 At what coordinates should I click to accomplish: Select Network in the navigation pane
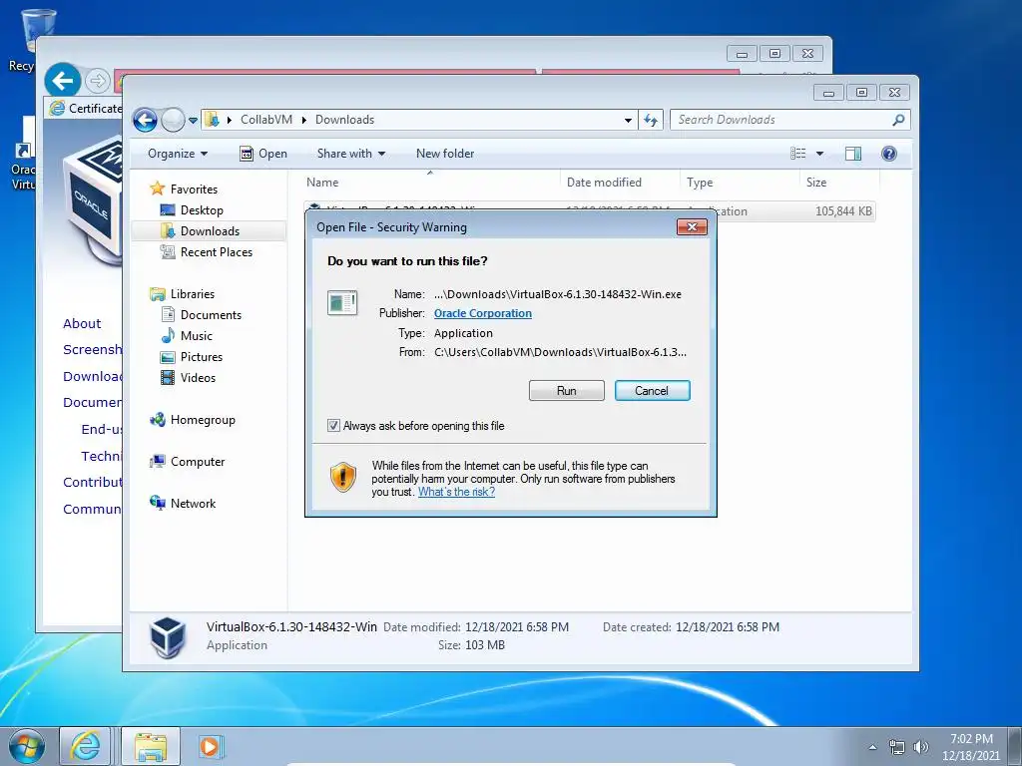193,504
